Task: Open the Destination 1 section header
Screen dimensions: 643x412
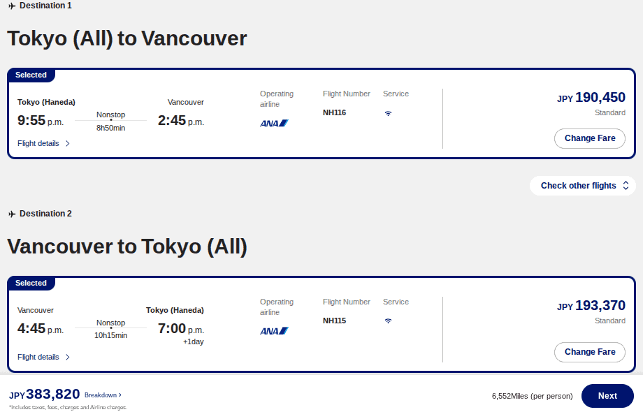Action: click(x=45, y=6)
